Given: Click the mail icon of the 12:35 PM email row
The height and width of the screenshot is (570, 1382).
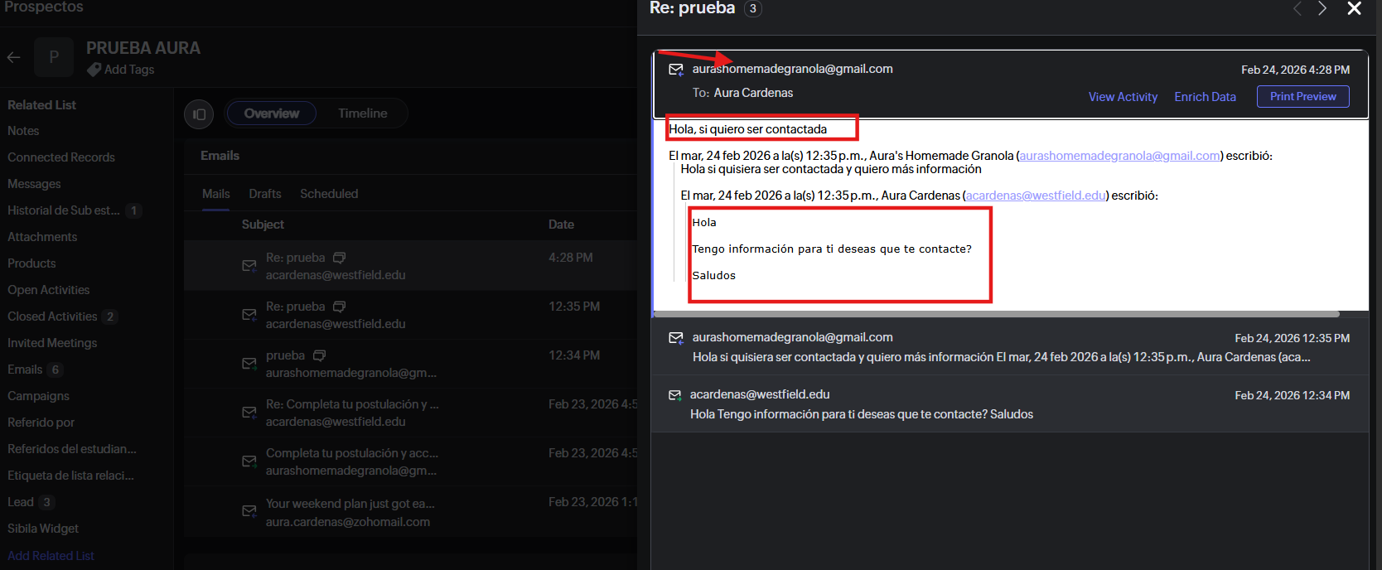Looking at the screenshot, I should coord(249,315).
